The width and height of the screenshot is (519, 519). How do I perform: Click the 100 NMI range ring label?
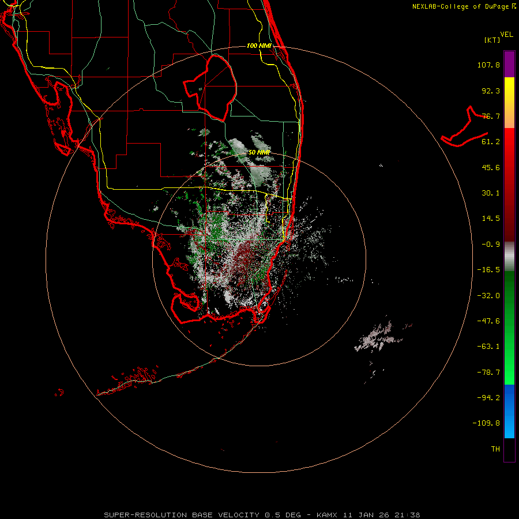[259, 46]
